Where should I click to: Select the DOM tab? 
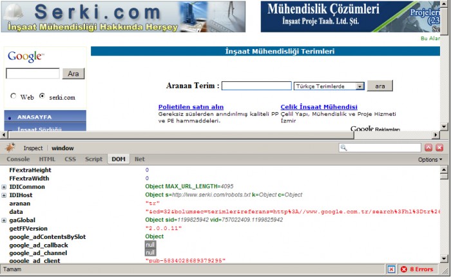coord(119,159)
